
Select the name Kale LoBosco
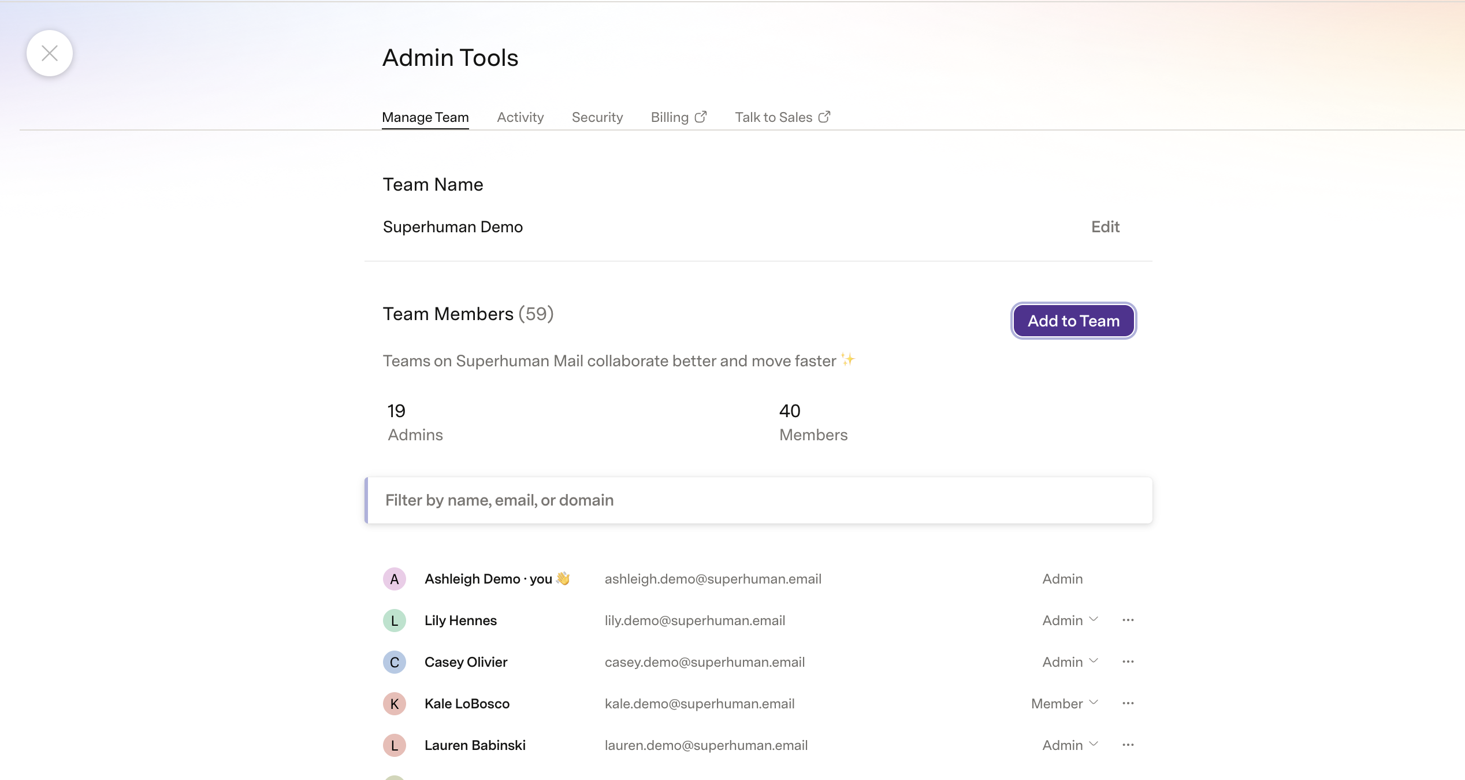tap(467, 704)
